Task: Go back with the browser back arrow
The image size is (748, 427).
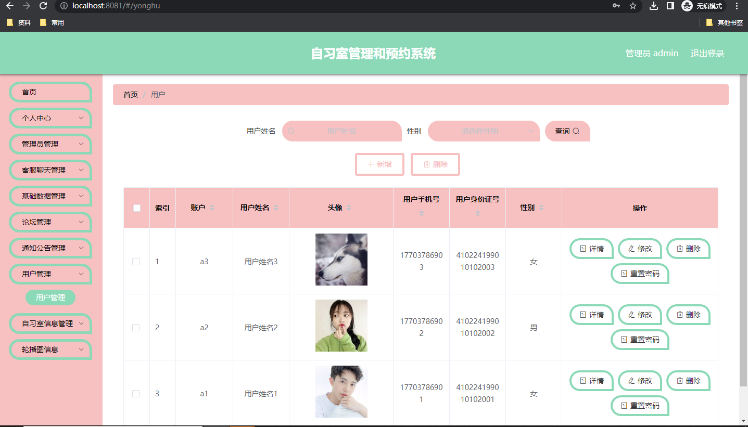Action: (x=9, y=6)
